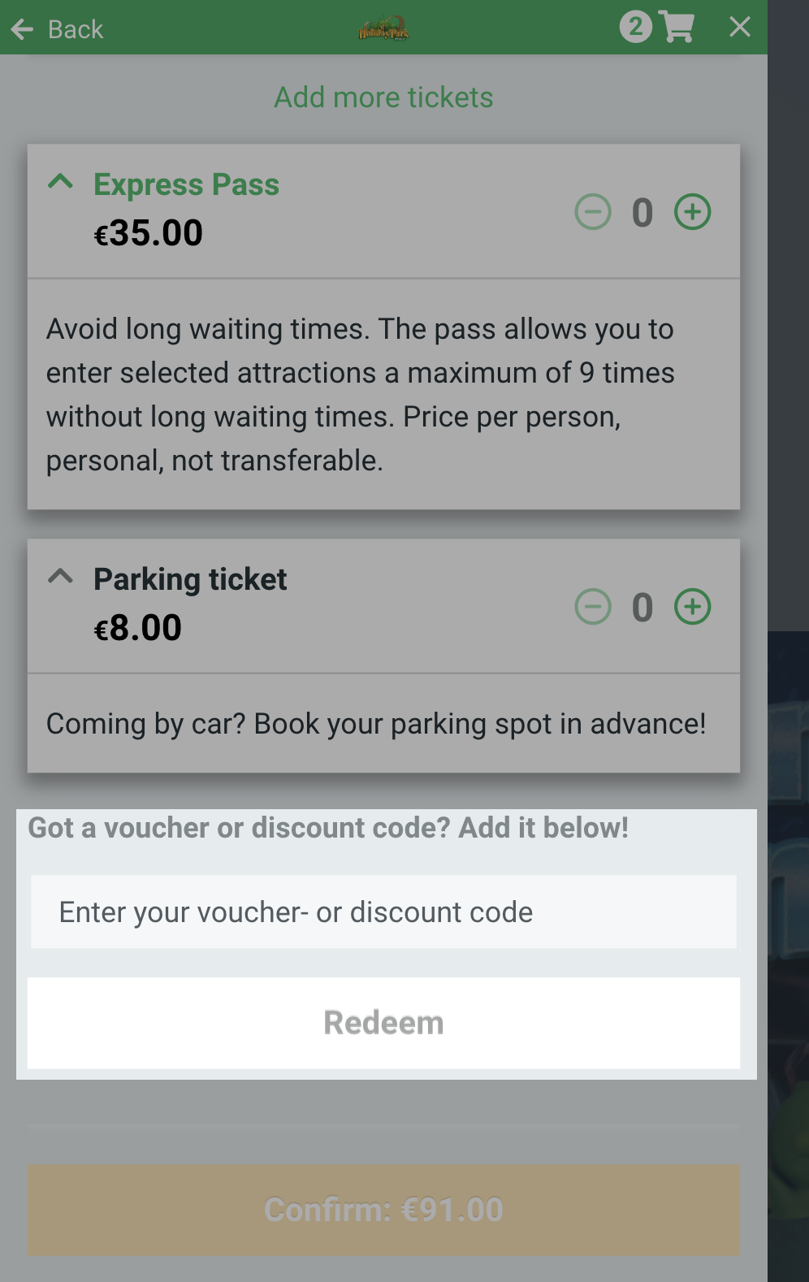Click the Express Pass title

186,184
